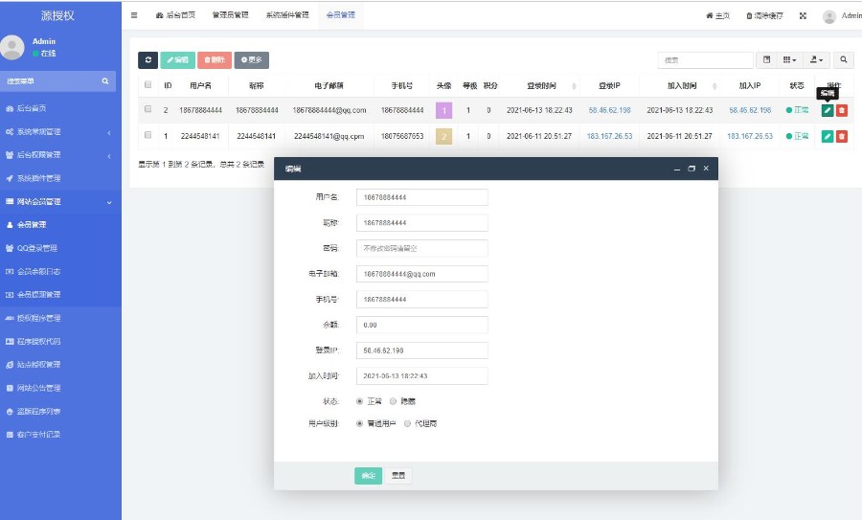The image size is (862, 520).
Task: Select the 代理商 radio button in the dialog
Action: (x=407, y=423)
